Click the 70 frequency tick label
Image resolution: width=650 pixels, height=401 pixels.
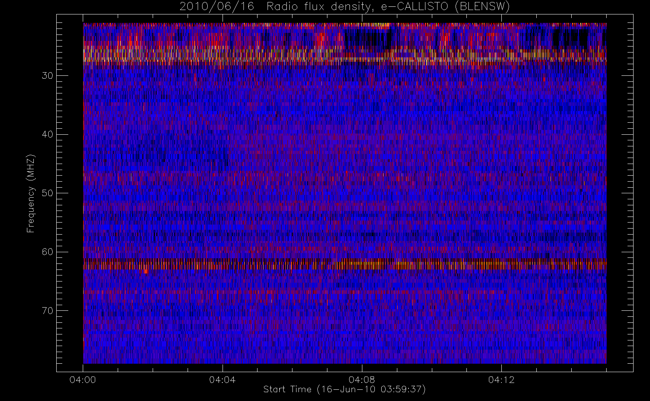coord(47,311)
